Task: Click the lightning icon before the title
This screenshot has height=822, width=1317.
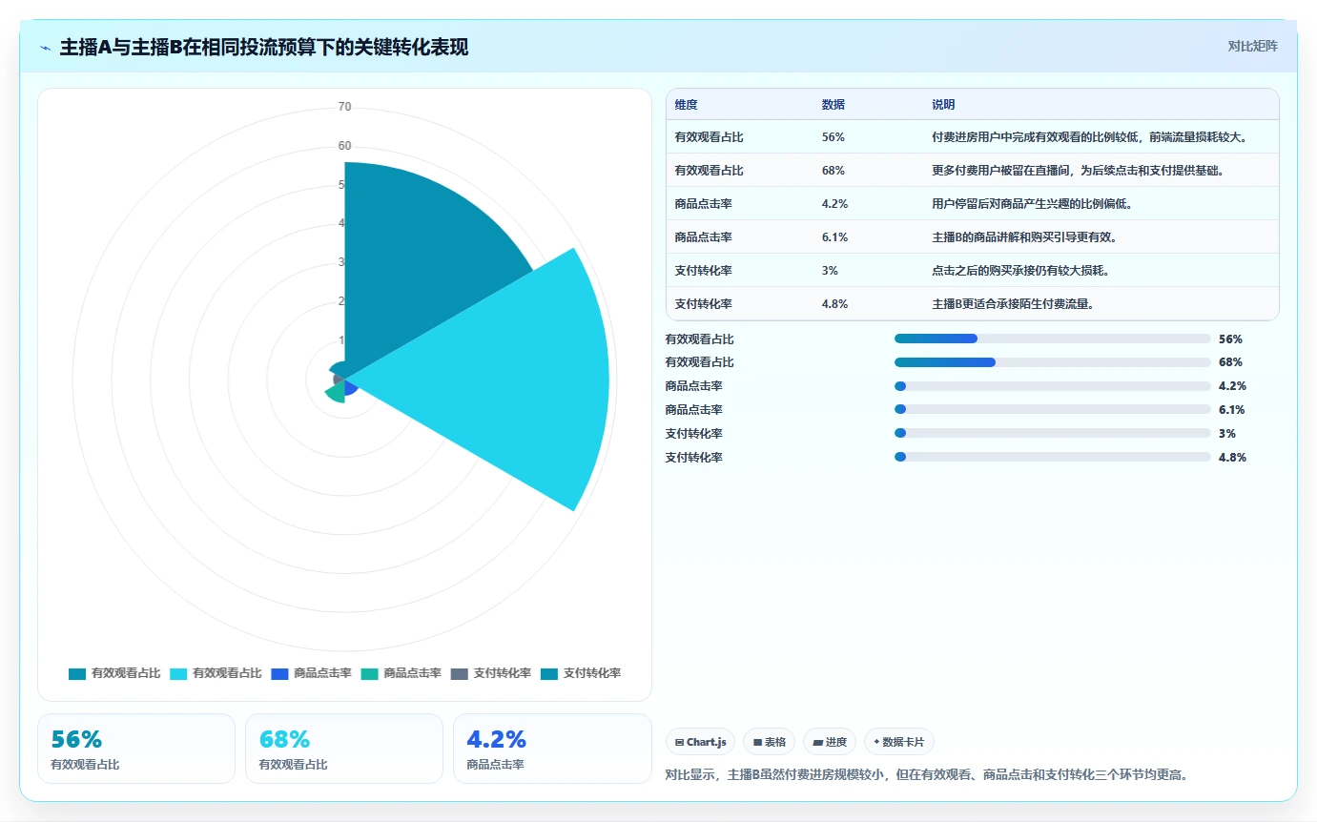Action: [x=46, y=48]
